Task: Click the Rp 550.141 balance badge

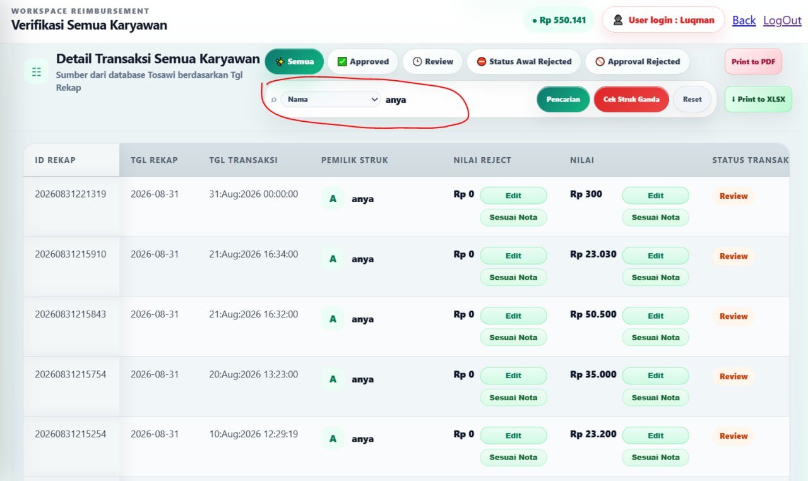Action: click(559, 20)
